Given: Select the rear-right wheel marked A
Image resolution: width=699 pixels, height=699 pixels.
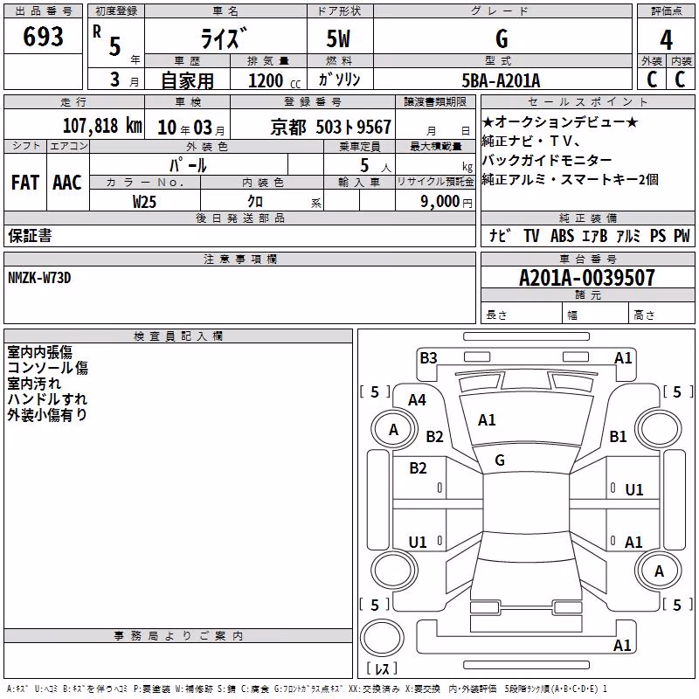Looking at the screenshot, I should (x=659, y=571).
